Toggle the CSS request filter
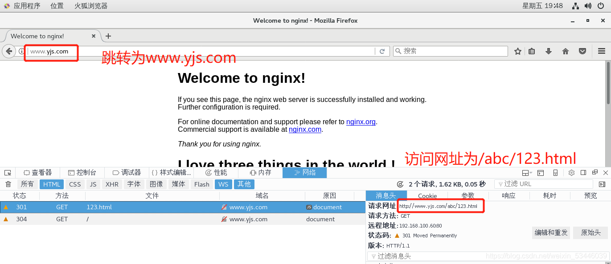Image resolution: width=611 pixels, height=264 pixels. tap(75, 184)
